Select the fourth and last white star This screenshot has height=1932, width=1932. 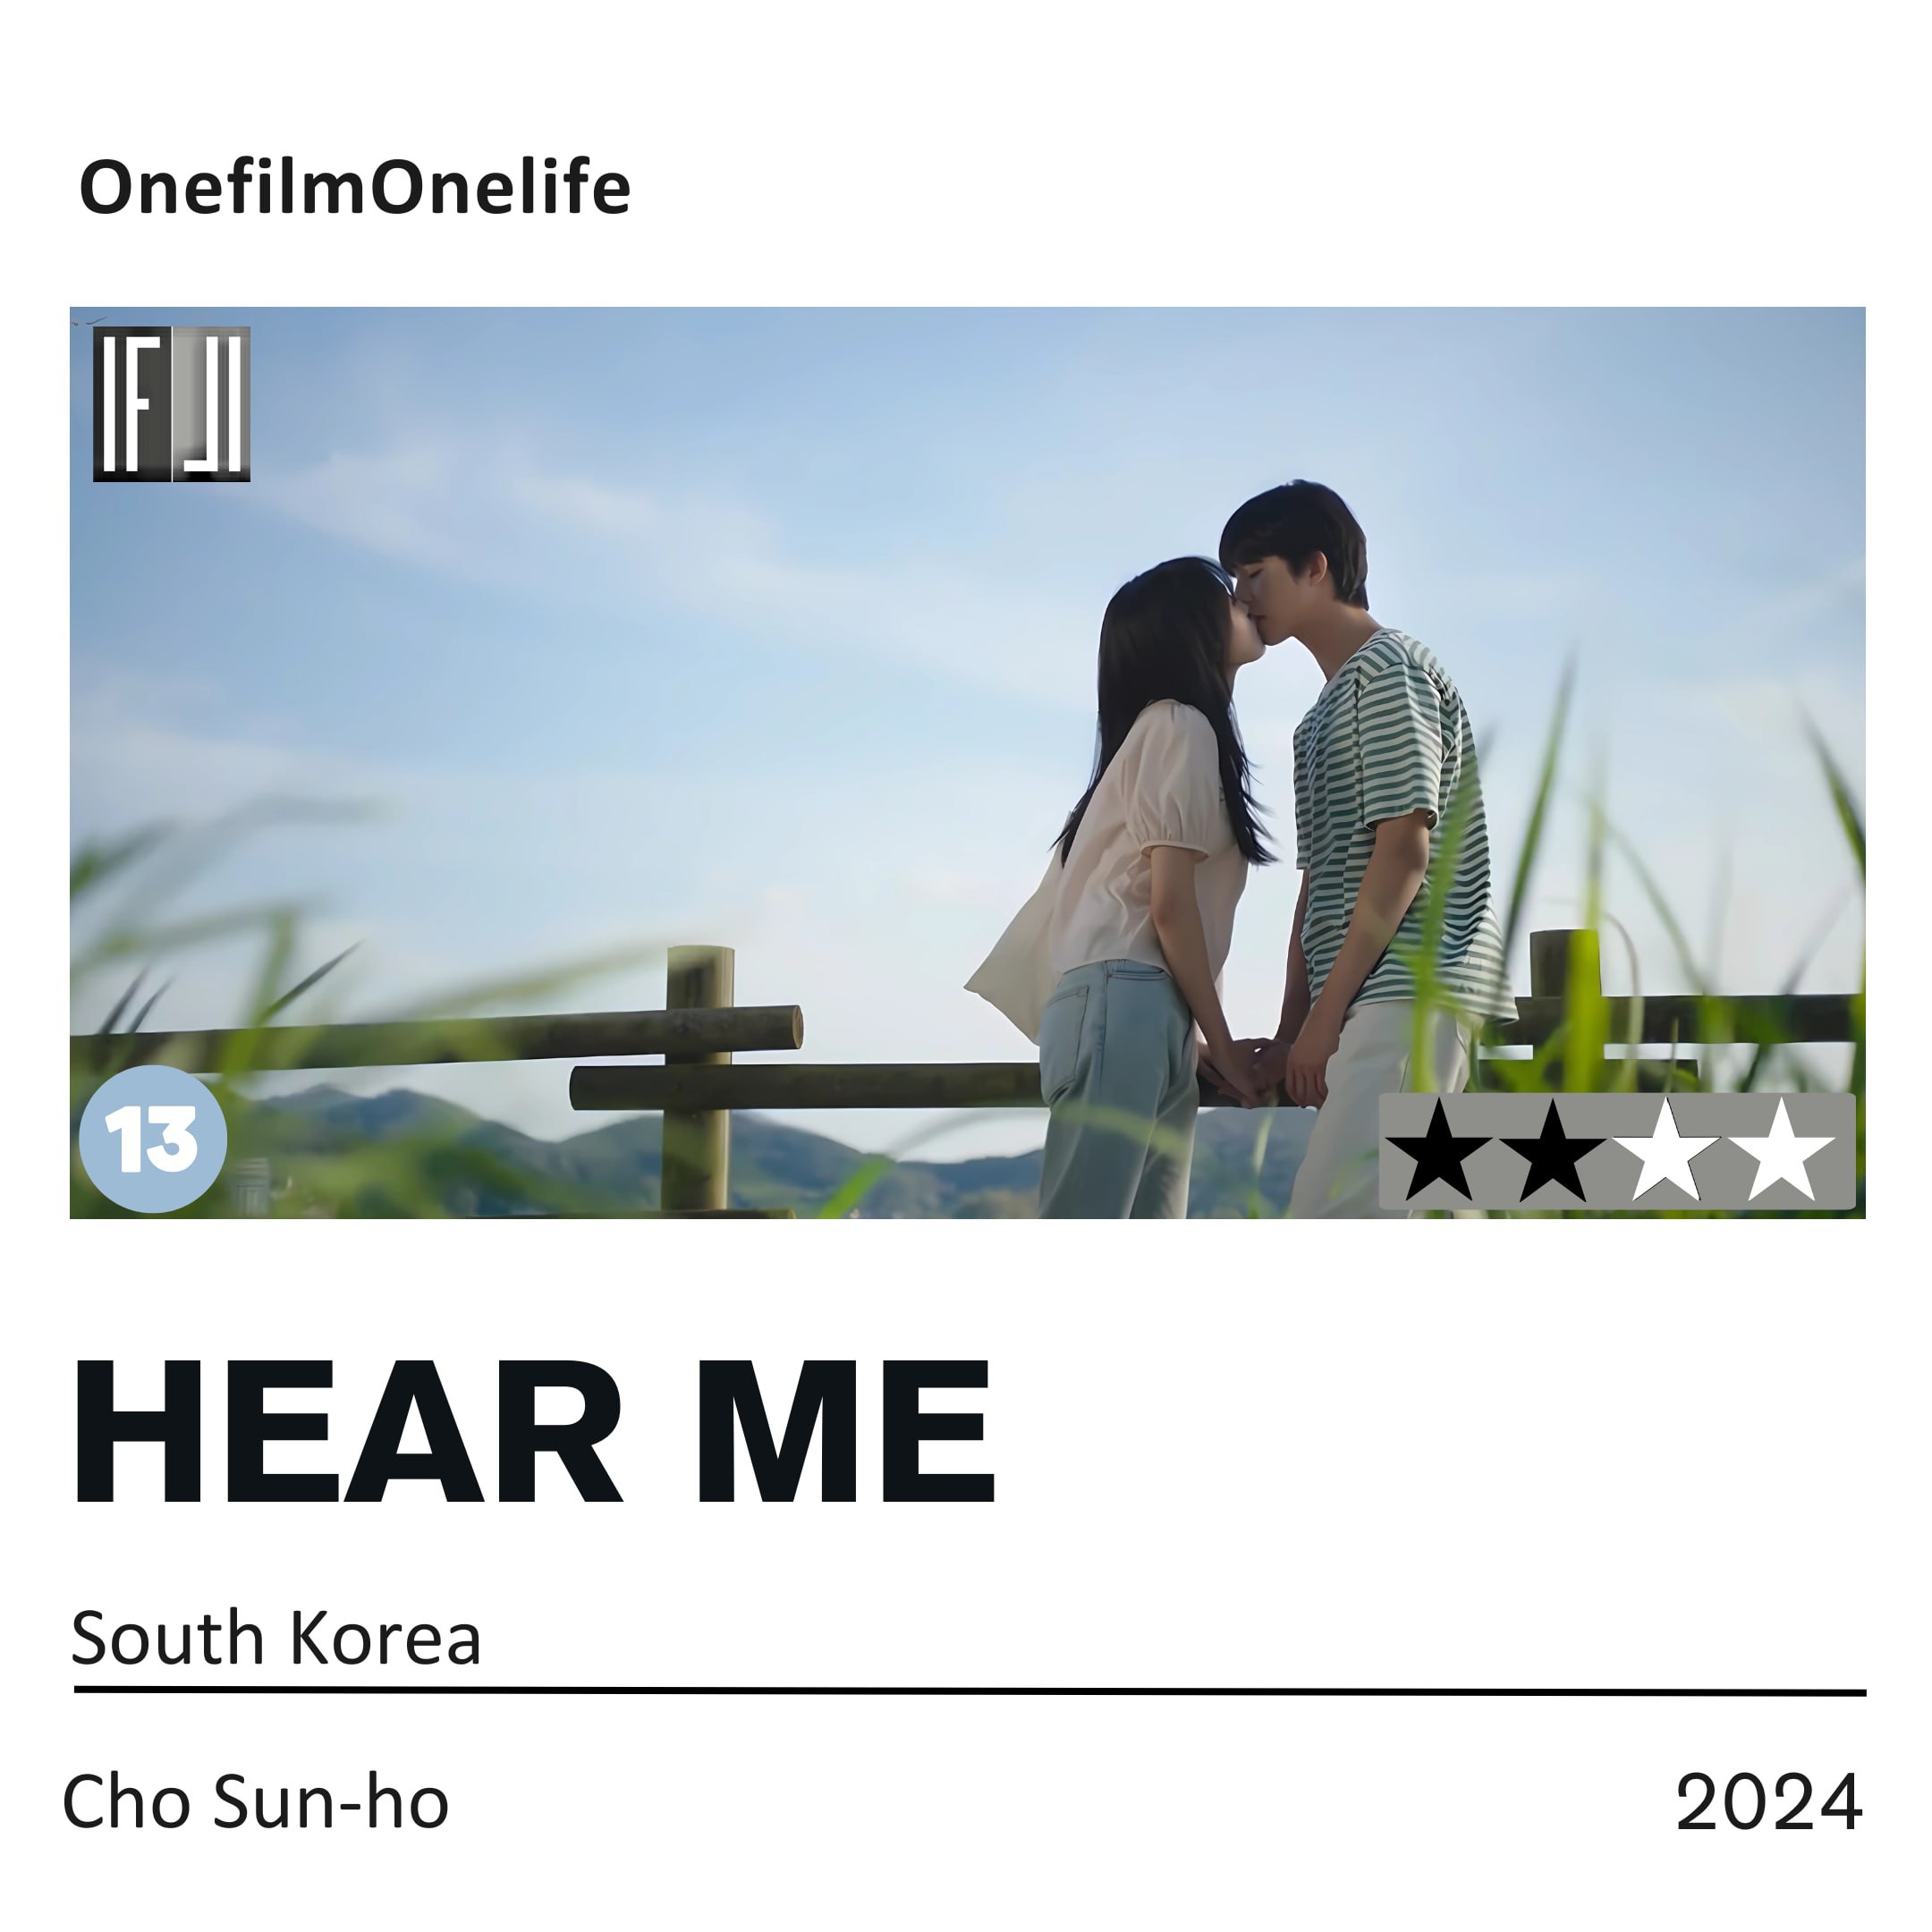[x=1782, y=1151]
